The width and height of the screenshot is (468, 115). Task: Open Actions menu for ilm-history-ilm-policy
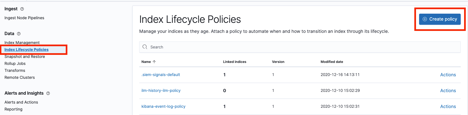448,90
